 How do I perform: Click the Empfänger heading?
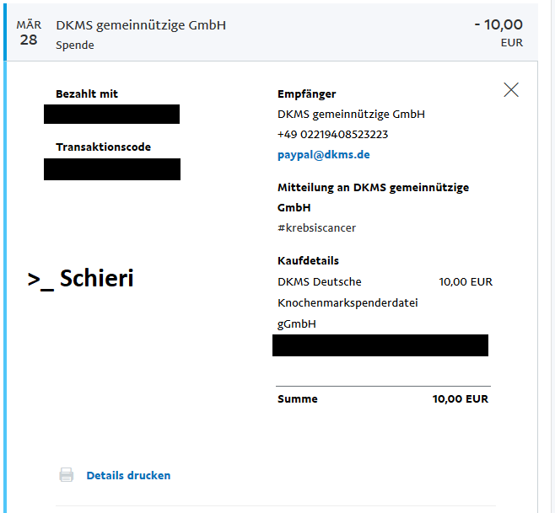306,94
